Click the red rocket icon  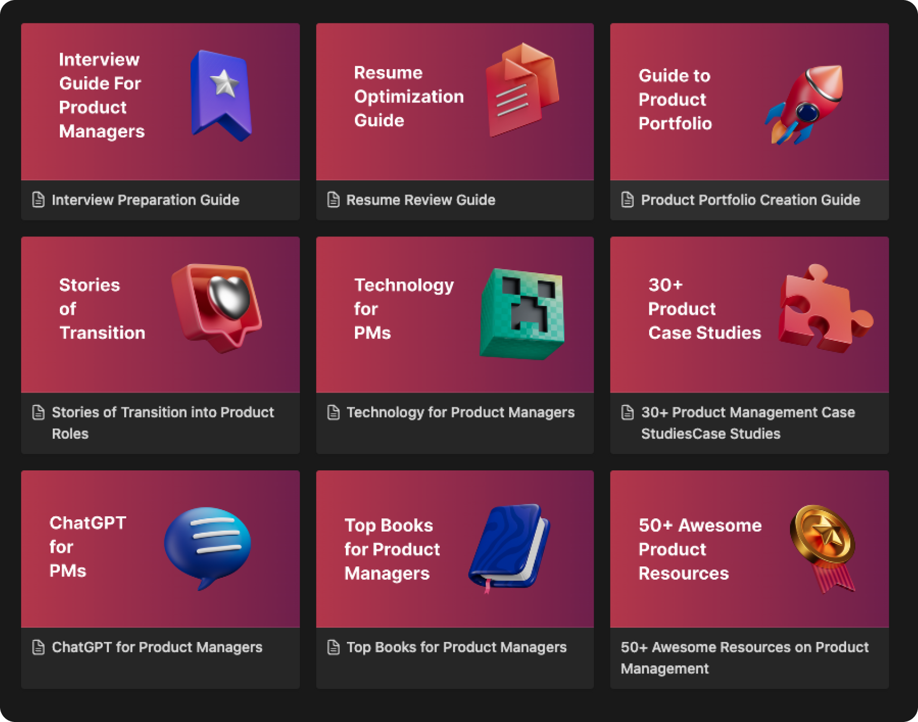(804, 104)
